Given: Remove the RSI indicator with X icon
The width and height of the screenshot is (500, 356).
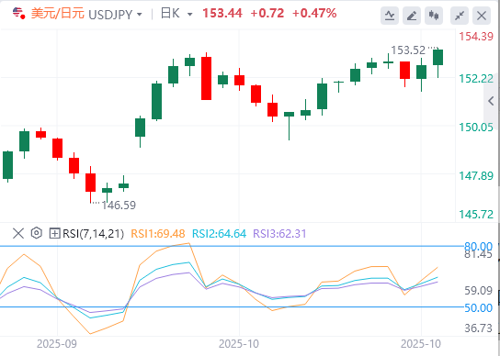Looking at the screenshot, I should pos(18,233).
